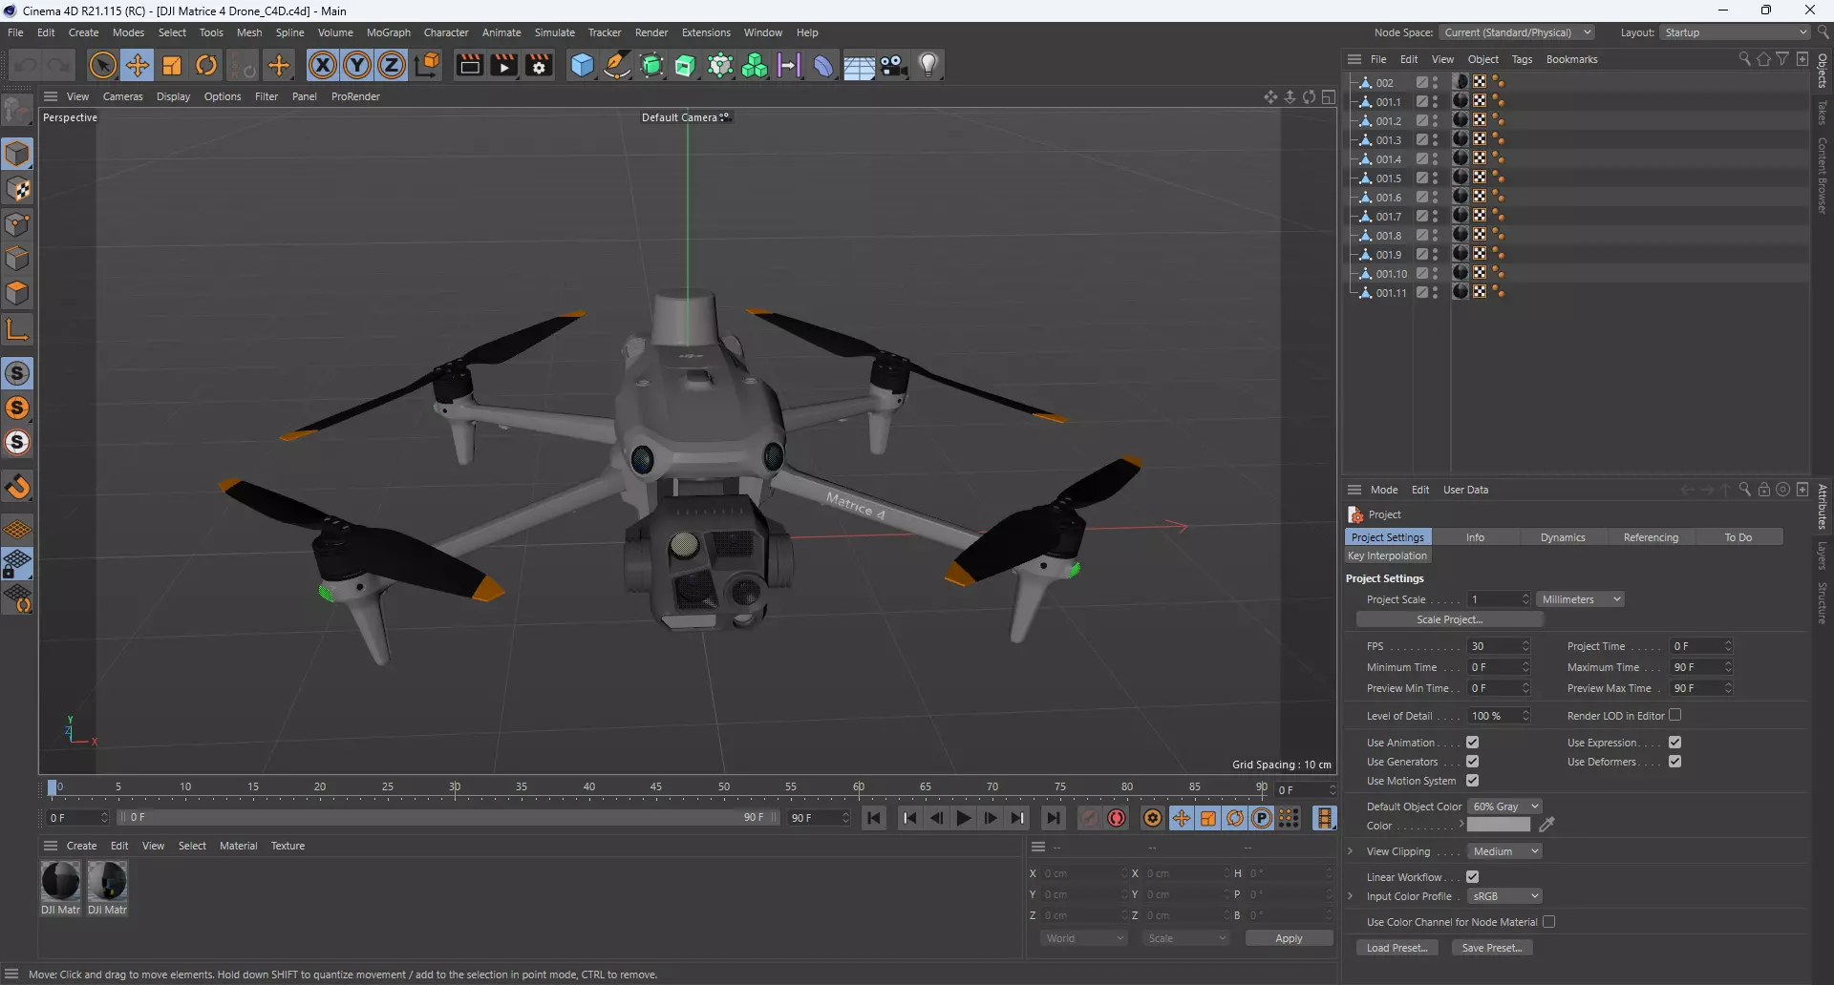Screen dimensions: 1834x985
Task: Add a Camera object
Action: pyautogui.click(x=894, y=65)
